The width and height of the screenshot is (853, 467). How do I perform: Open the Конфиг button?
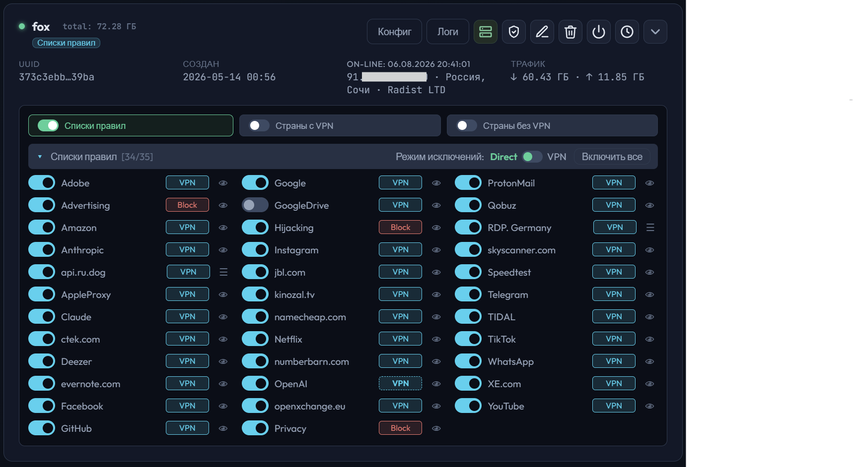coord(394,32)
